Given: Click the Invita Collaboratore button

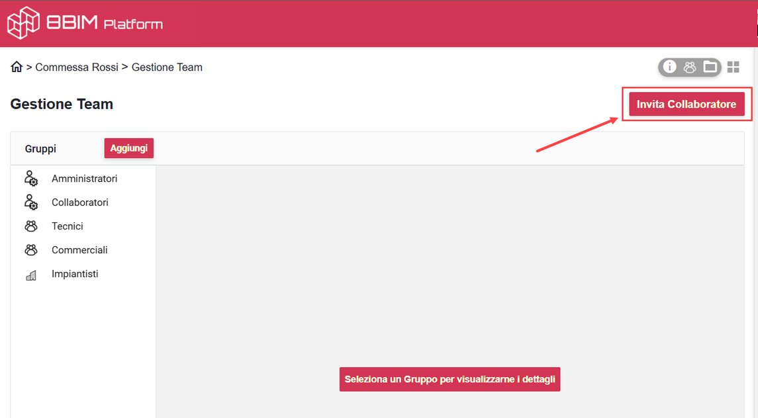Looking at the screenshot, I should click(687, 104).
